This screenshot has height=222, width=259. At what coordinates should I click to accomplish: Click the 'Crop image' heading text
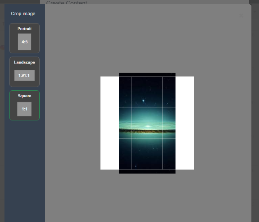click(23, 14)
